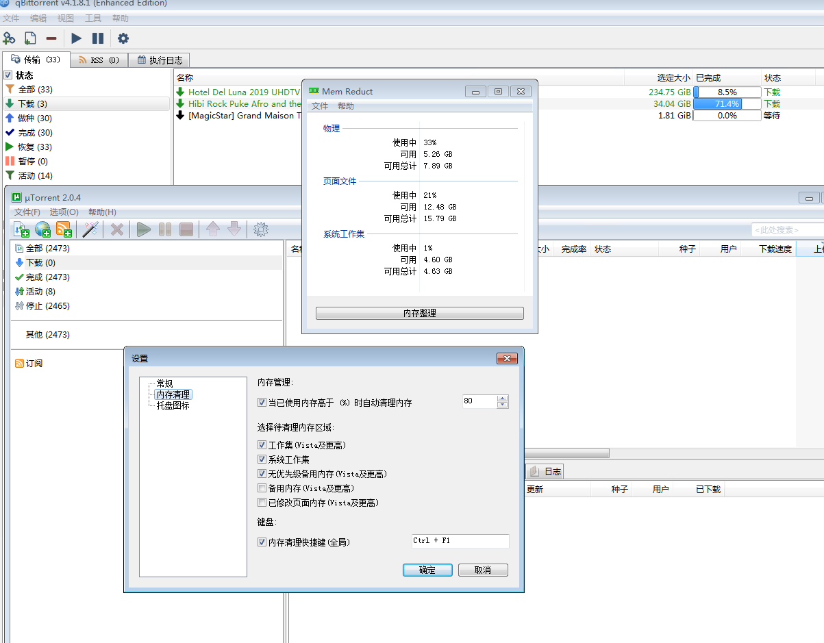Check 备用内存(Vista及更高) checkbox
This screenshot has width=824, height=643.
tap(262, 488)
